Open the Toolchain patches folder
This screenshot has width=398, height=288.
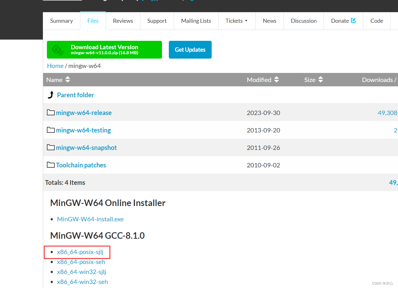[x=81, y=165]
